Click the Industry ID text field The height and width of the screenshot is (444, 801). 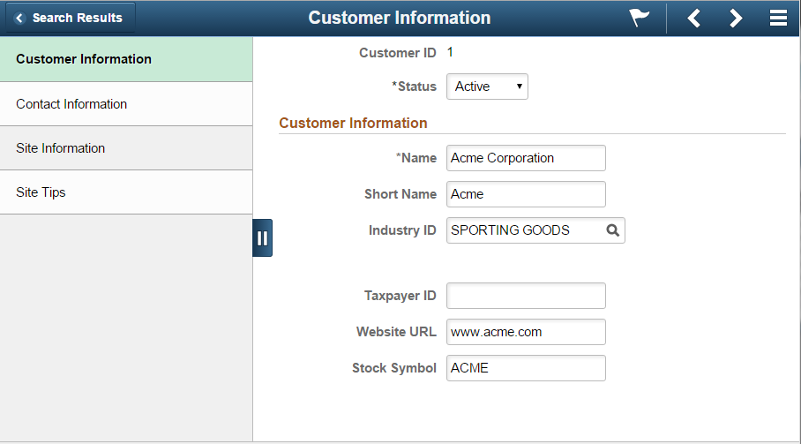pos(526,230)
